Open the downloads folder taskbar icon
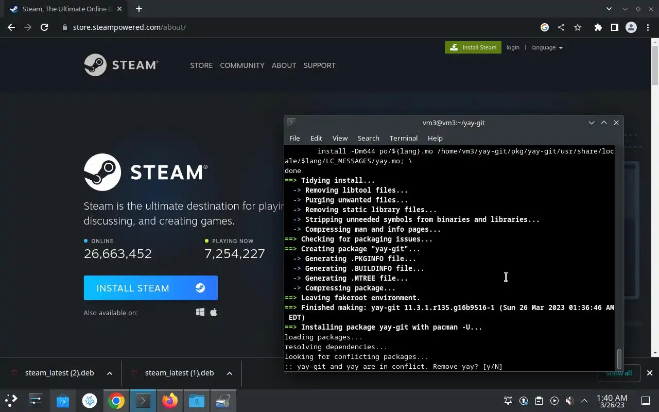659x412 pixels. coord(196,400)
